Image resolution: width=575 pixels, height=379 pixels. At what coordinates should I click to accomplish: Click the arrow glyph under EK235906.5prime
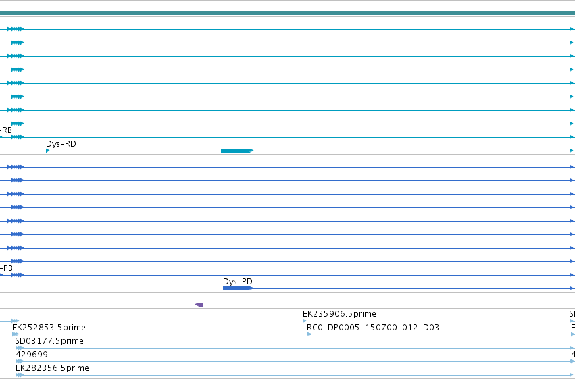click(304, 321)
